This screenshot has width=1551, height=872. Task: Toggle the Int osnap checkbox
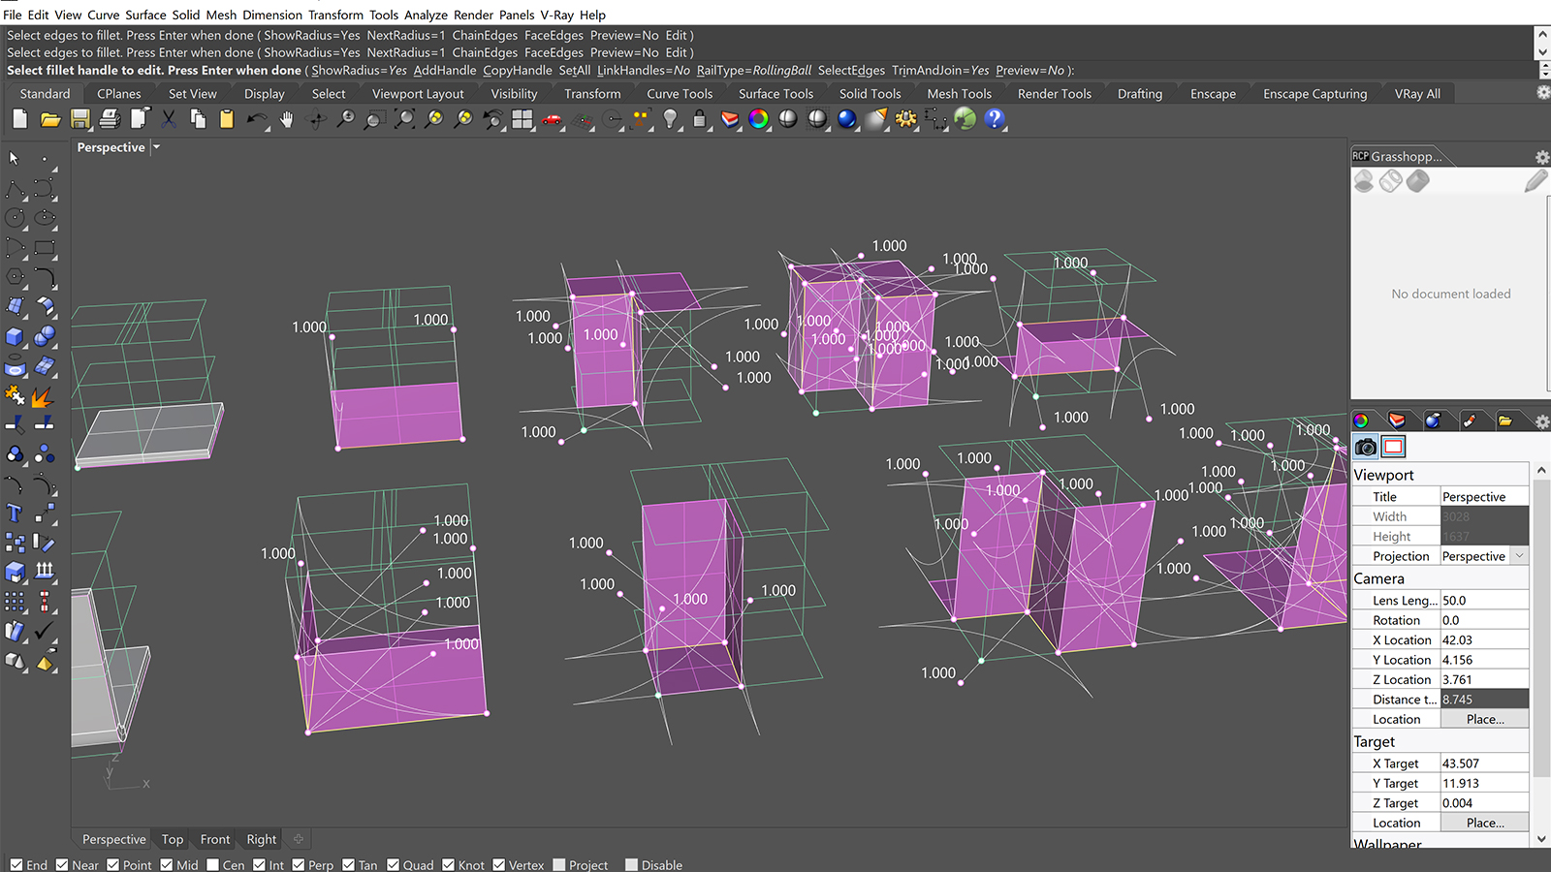click(259, 865)
